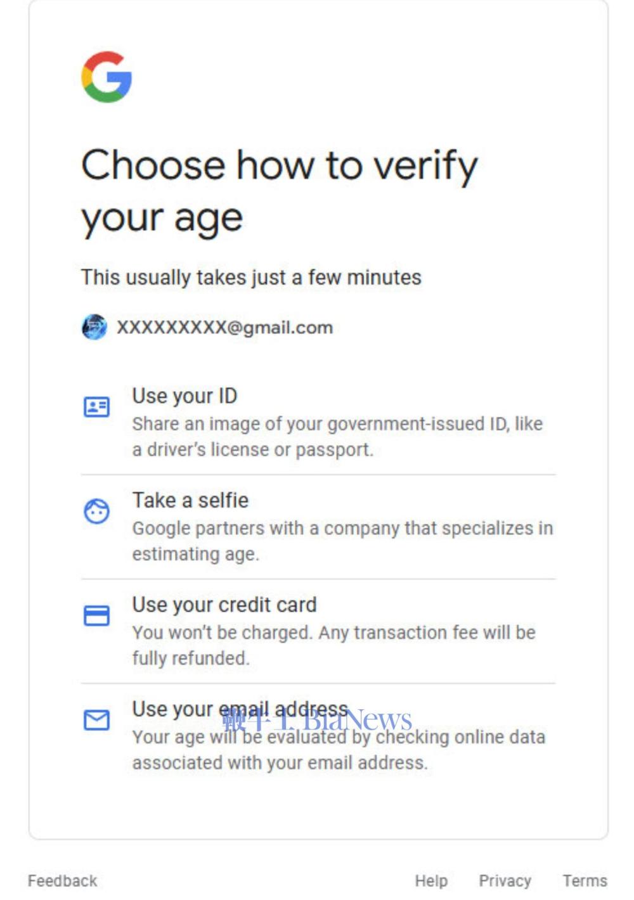The height and width of the screenshot is (900, 634).
Task: Click the ID card icon
Action: click(x=97, y=407)
